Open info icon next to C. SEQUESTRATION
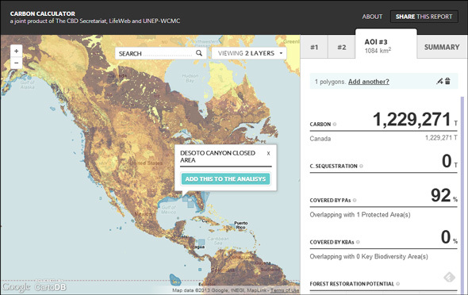Screen dimensions: 468x295 click(x=361, y=167)
